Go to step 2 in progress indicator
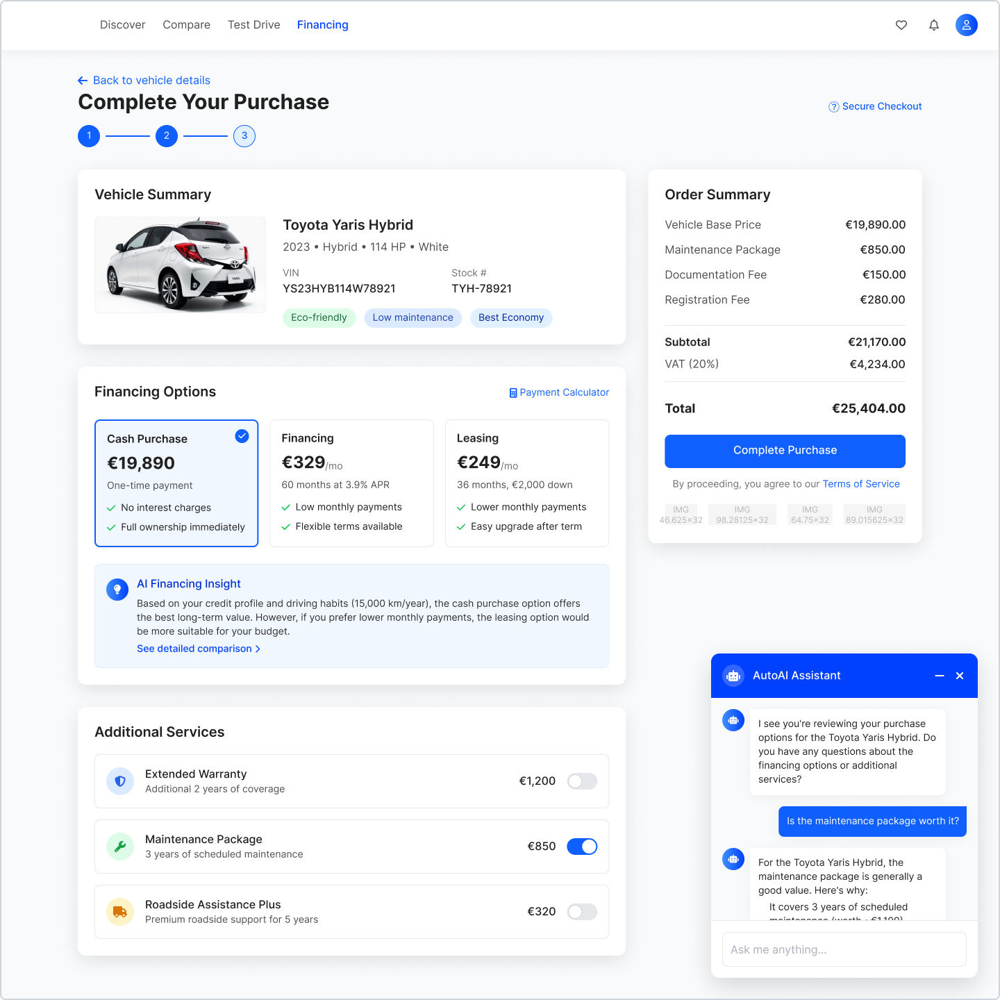This screenshot has height=1000, width=1000. click(167, 136)
